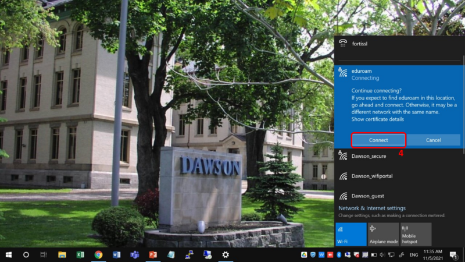The height and width of the screenshot is (262, 465).
Task: Select the Dawson_guest network
Action: pyautogui.click(x=399, y=196)
